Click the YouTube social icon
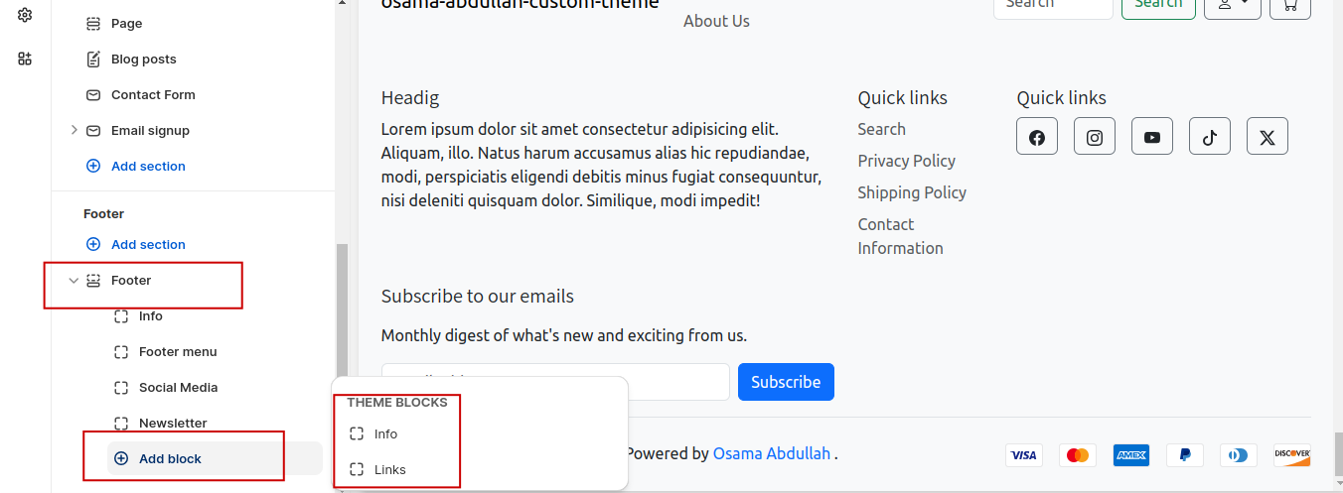 click(1152, 137)
